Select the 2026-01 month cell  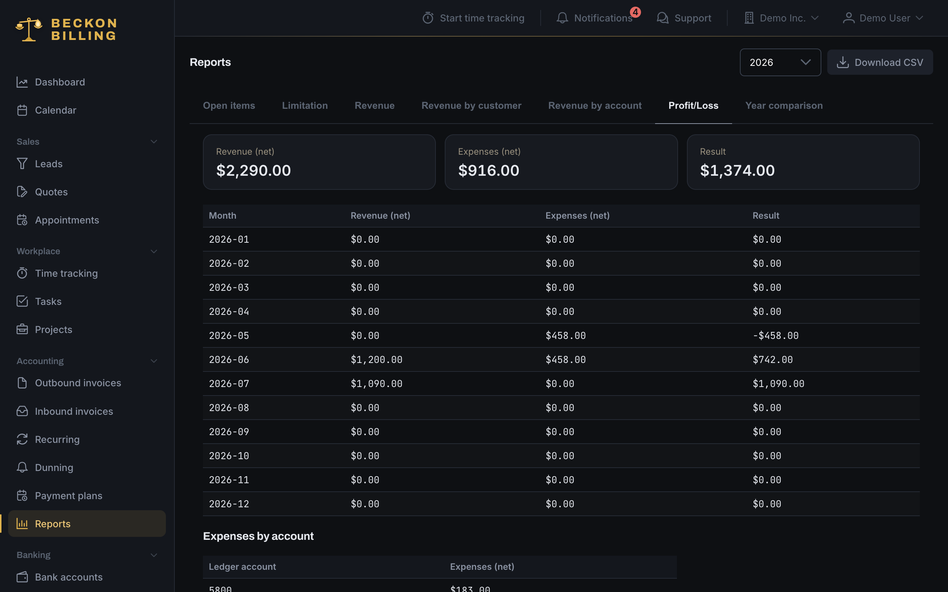tap(229, 239)
